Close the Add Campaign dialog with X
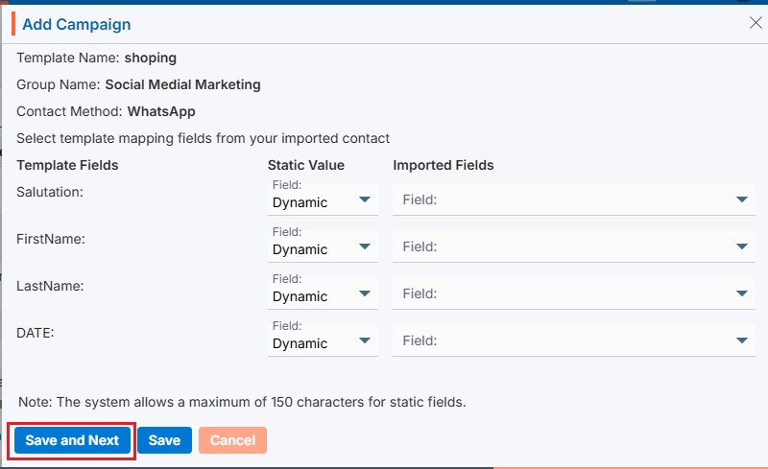 [x=756, y=23]
